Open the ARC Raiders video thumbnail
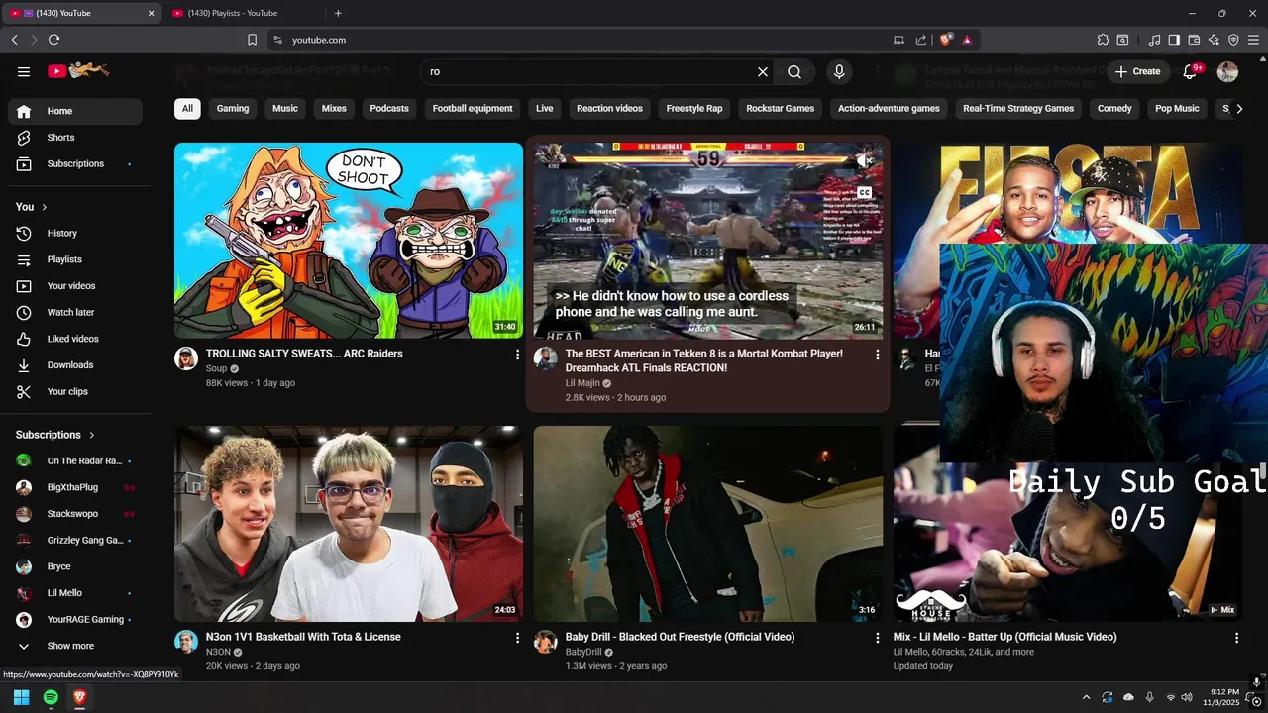Image resolution: width=1268 pixels, height=713 pixels. coord(349,241)
